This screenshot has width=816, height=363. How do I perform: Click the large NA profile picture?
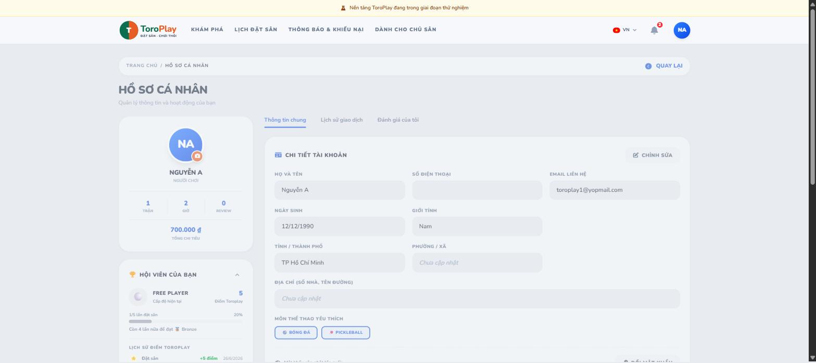point(185,145)
